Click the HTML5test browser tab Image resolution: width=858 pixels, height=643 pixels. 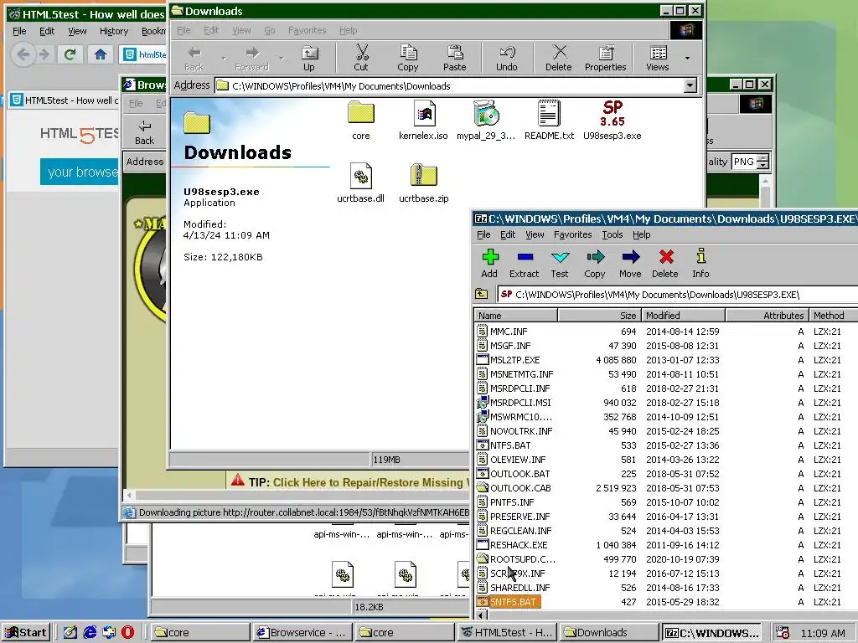click(x=64, y=100)
